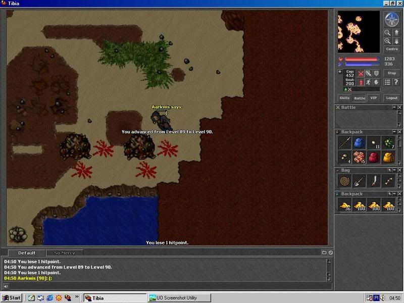This screenshot has height=303, width=404.
Task: Select the sabre in Bag
Action: click(374, 181)
